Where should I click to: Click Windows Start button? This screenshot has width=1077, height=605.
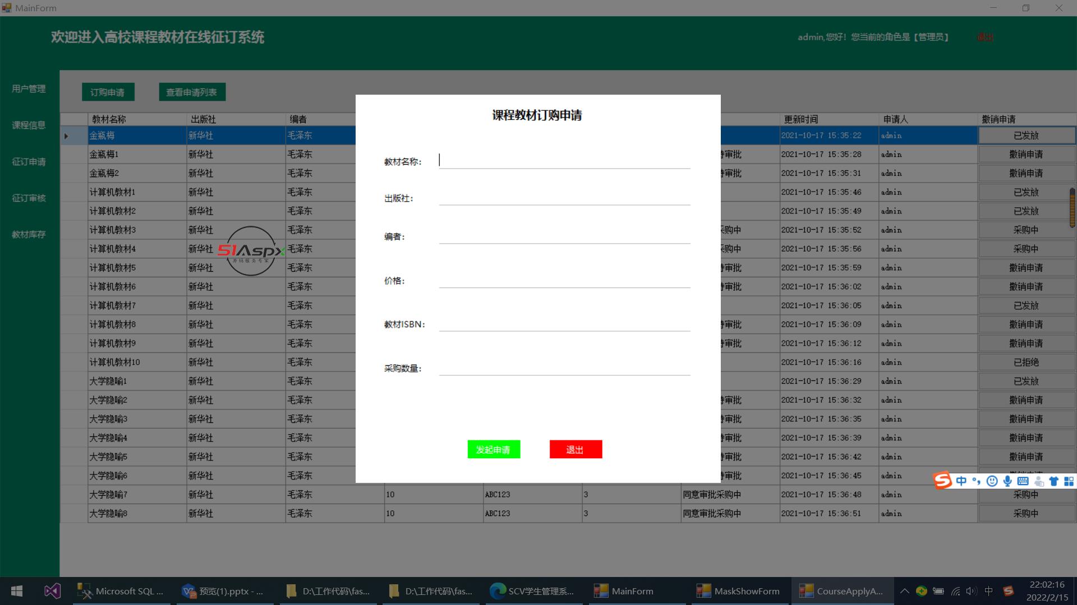(17, 591)
